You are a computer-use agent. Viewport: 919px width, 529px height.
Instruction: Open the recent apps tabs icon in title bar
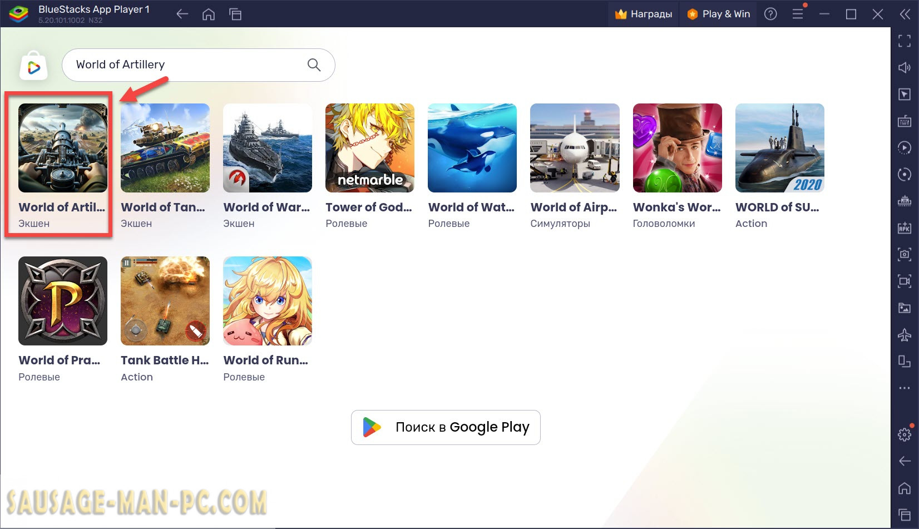235,14
